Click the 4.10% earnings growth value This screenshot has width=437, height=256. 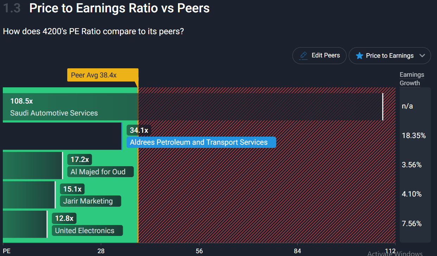[412, 194]
